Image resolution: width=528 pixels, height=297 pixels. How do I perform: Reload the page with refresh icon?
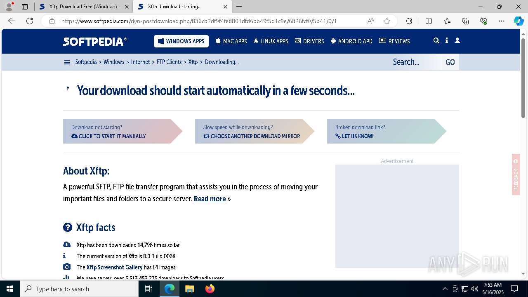click(x=30, y=21)
